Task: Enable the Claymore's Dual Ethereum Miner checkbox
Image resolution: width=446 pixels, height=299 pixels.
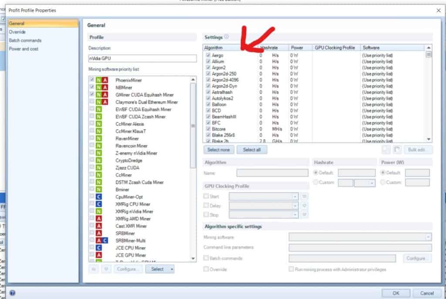Action: pos(92,101)
